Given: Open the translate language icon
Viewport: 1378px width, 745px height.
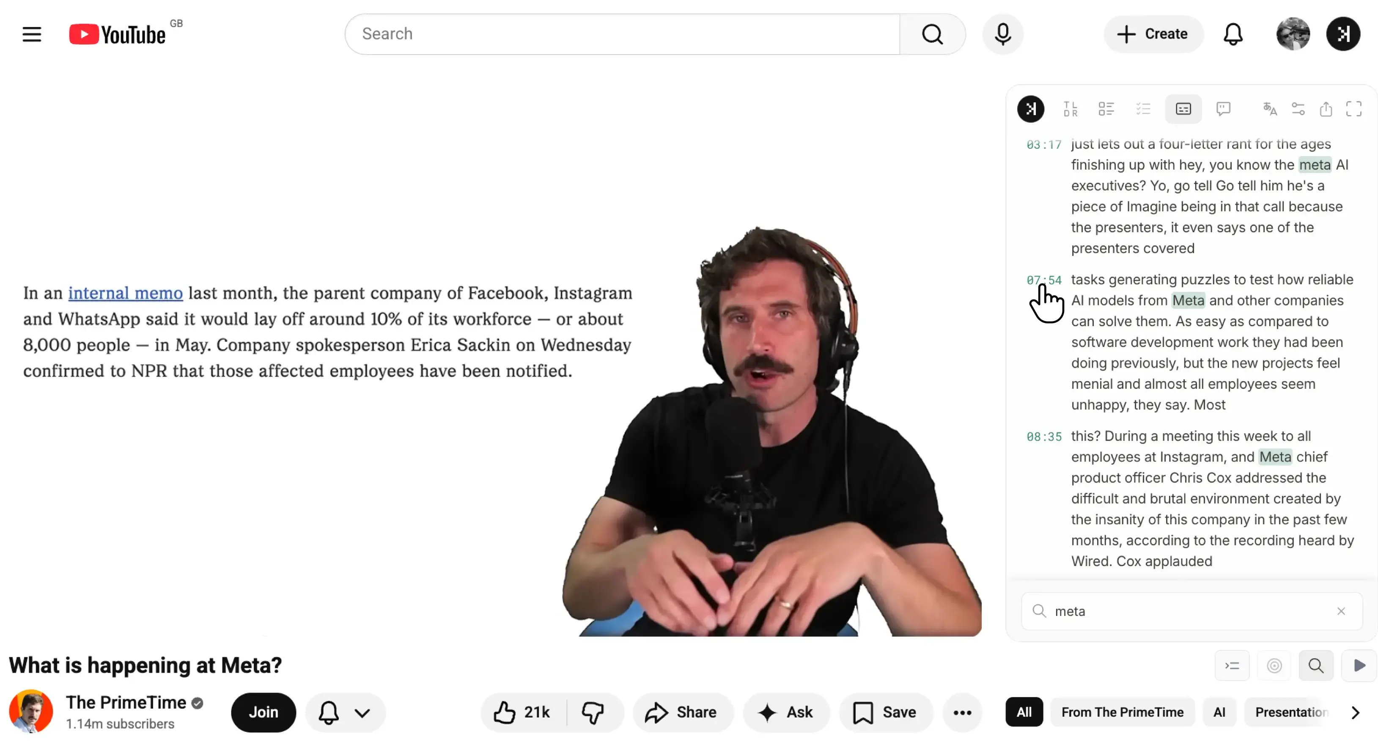Looking at the screenshot, I should tap(1270, 109).
